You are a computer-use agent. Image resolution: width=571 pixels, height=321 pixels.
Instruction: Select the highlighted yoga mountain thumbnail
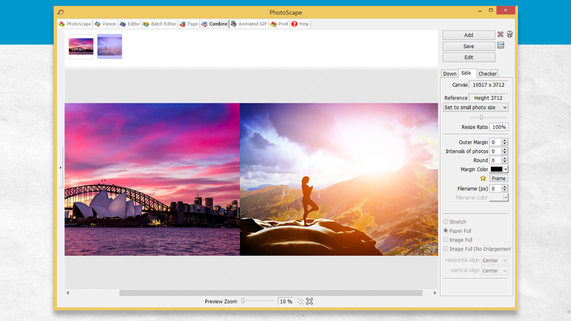(110, 46)
